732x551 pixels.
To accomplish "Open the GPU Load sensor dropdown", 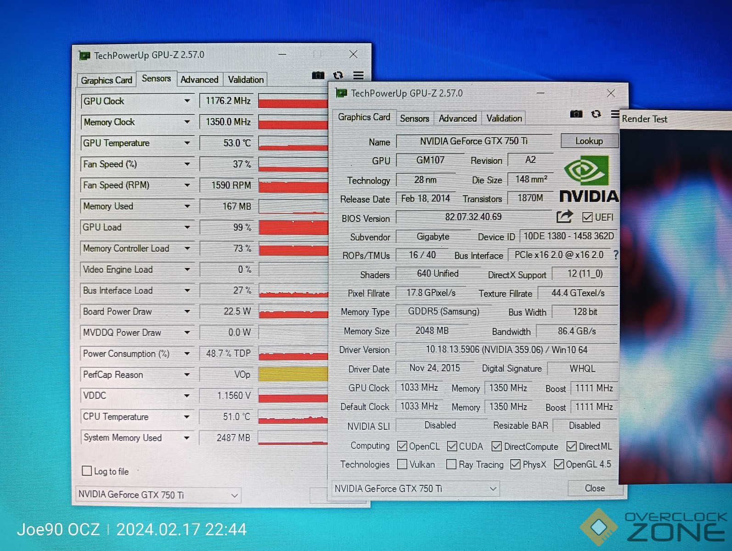I will 187,227.
